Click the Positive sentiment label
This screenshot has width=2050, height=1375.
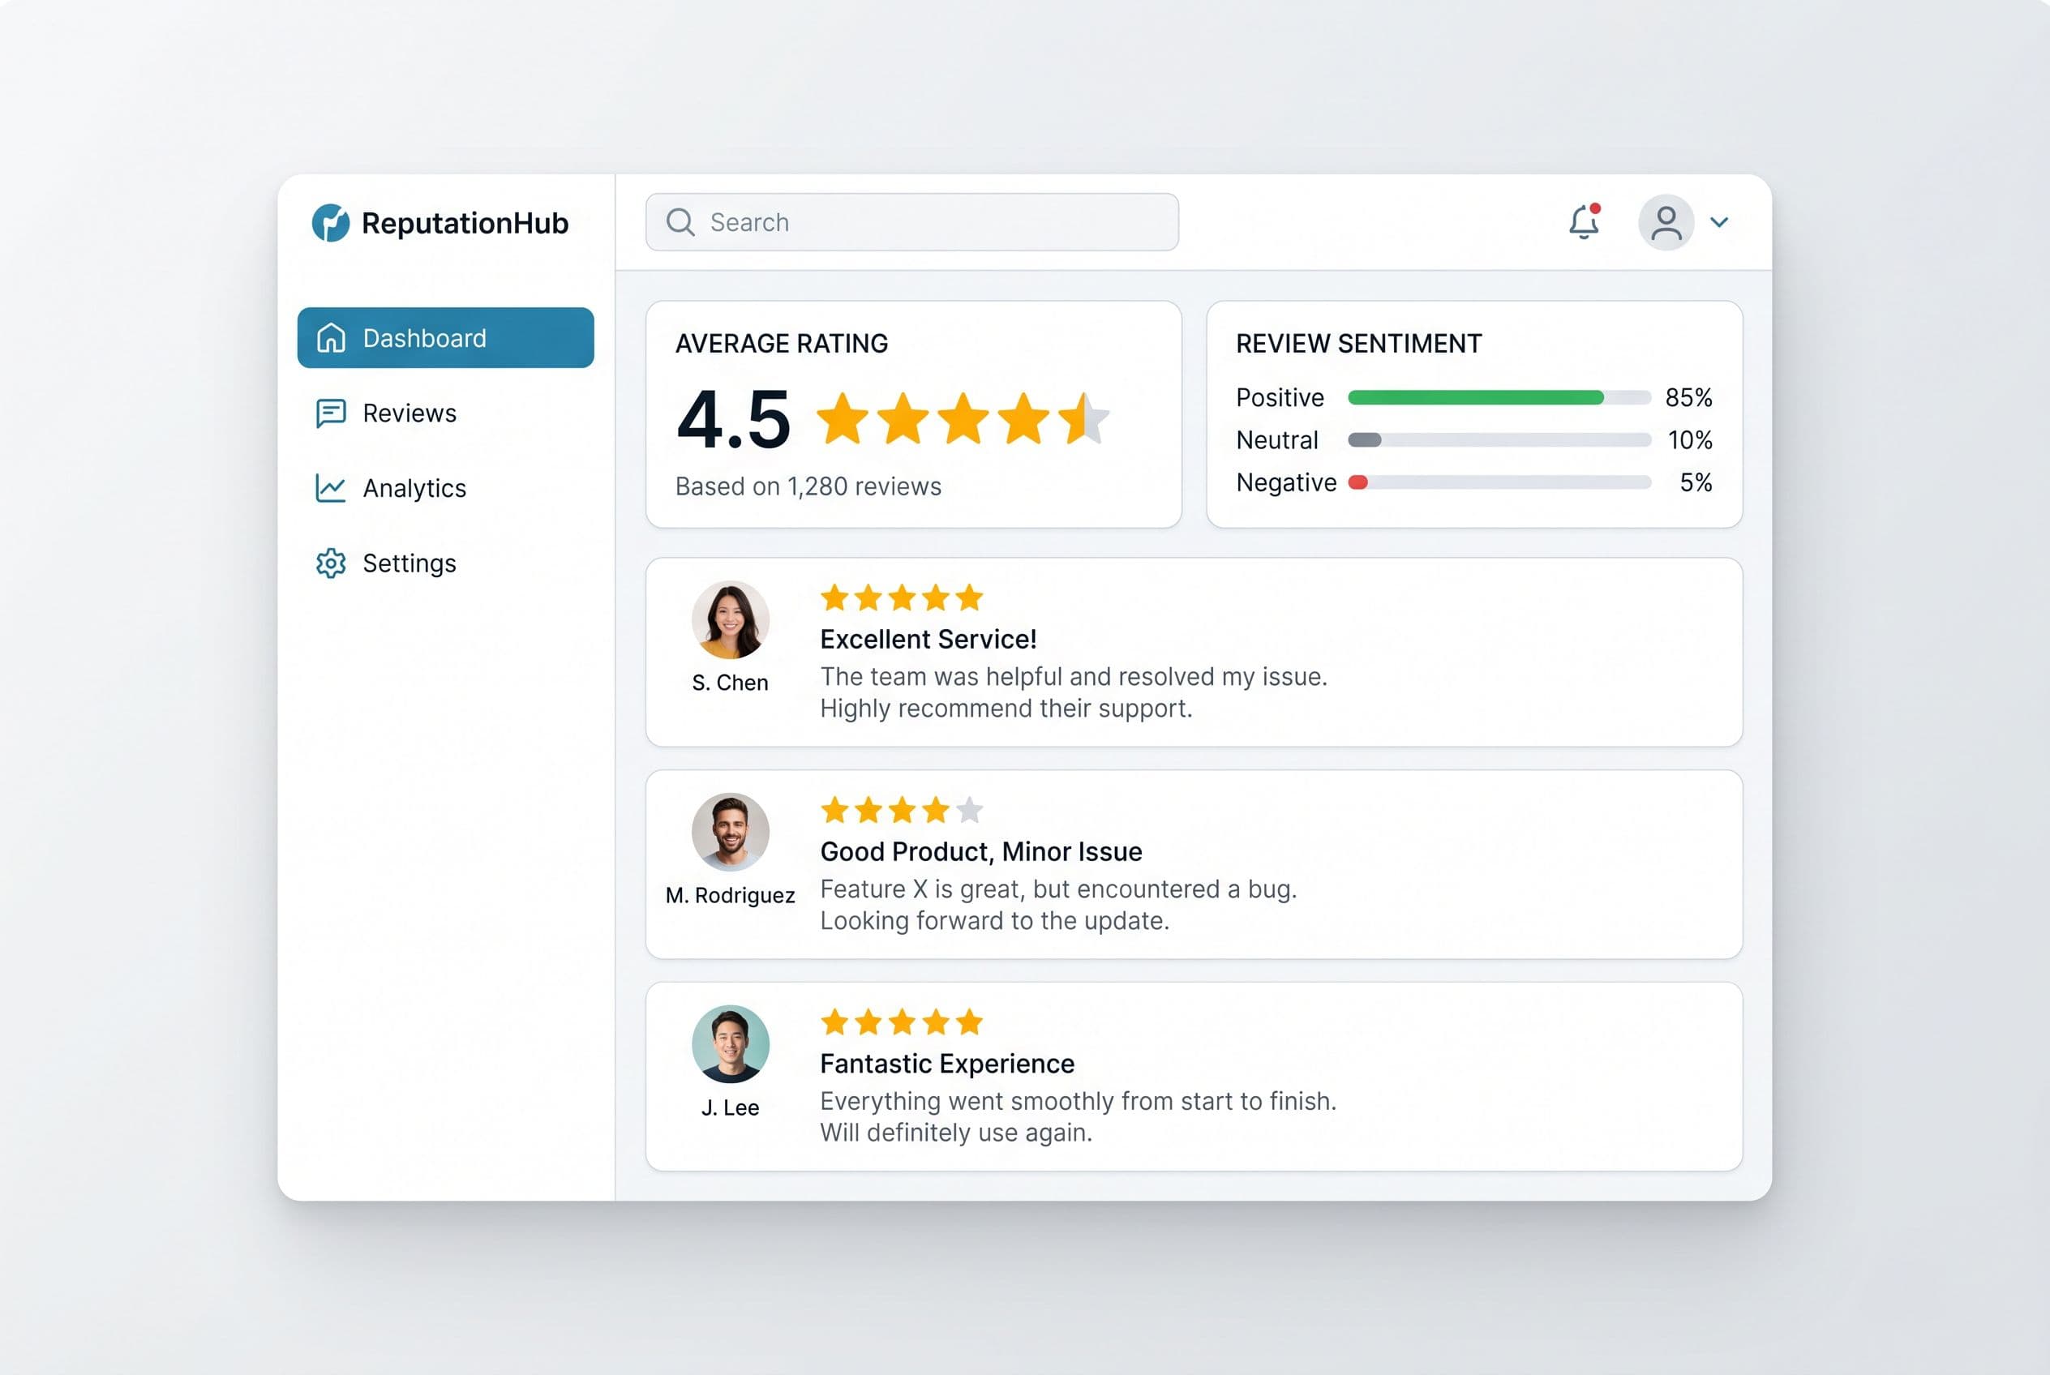coord(1280,398)
